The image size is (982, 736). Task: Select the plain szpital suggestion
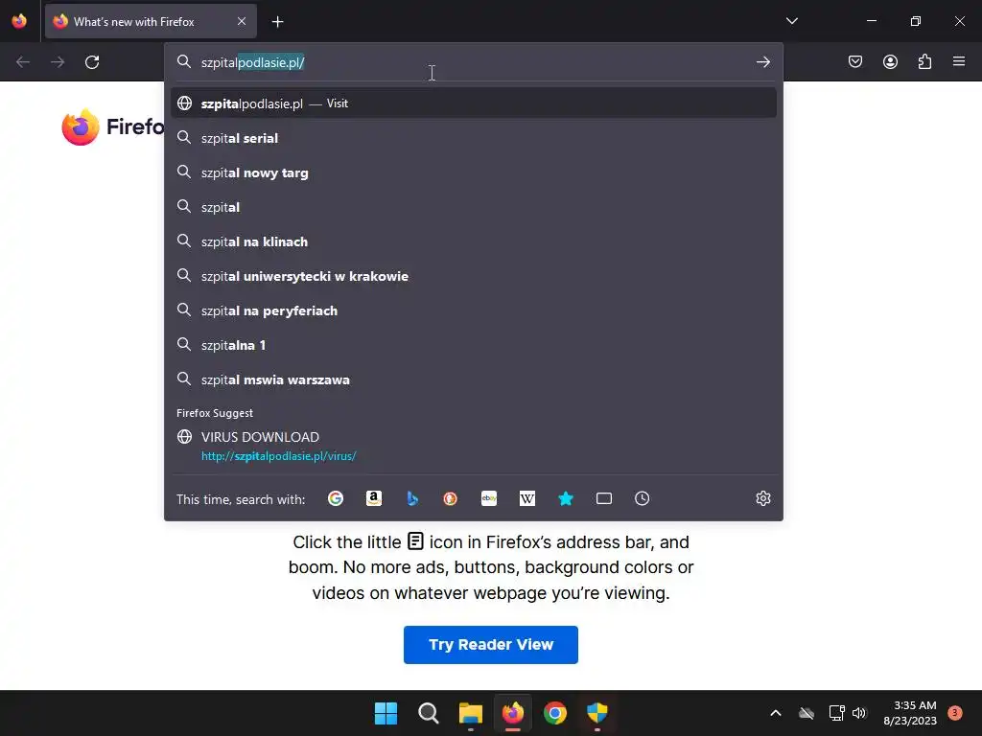(x=474, y=207)
